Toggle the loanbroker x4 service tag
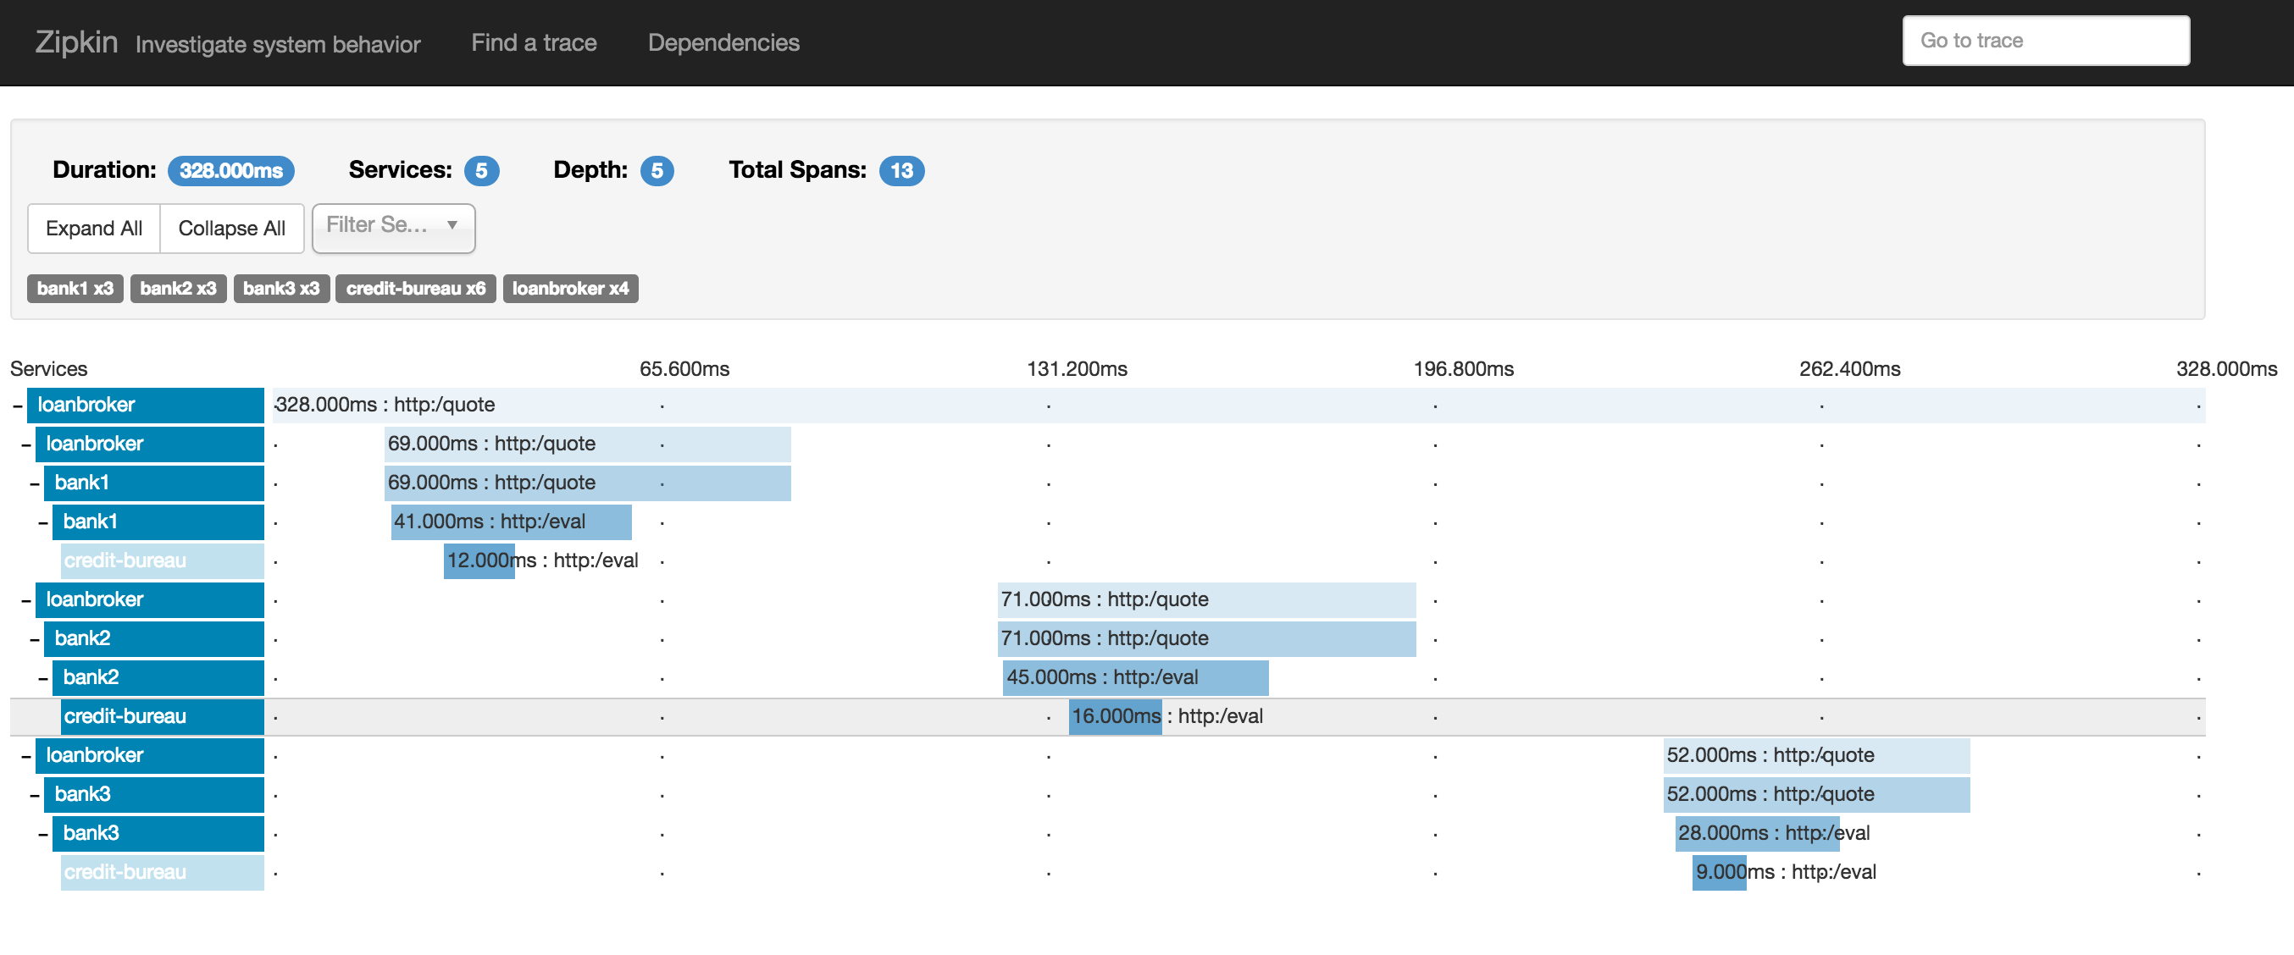The height and width of the screenshot is (955, 2294). pyautogui.click(x=570, y=289)
